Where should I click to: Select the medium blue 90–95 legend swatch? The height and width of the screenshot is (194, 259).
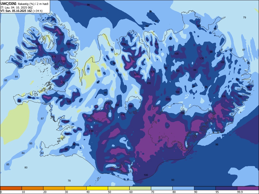pyautogui.click(x=205, y=188)
